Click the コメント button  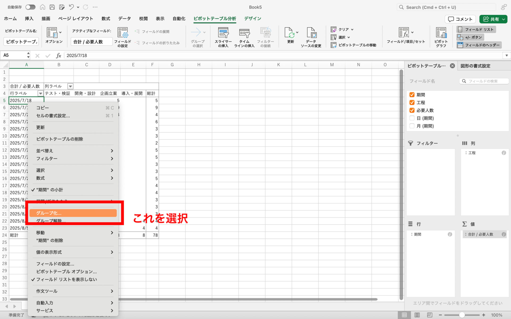click(460, 19)
